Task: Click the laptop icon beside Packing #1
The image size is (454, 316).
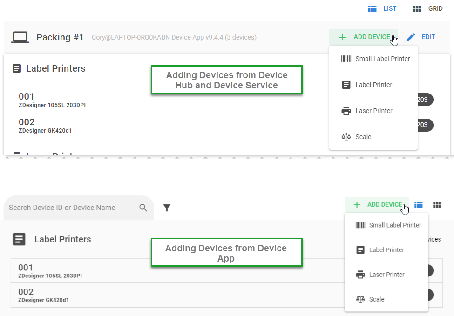Action: point(20,37)
